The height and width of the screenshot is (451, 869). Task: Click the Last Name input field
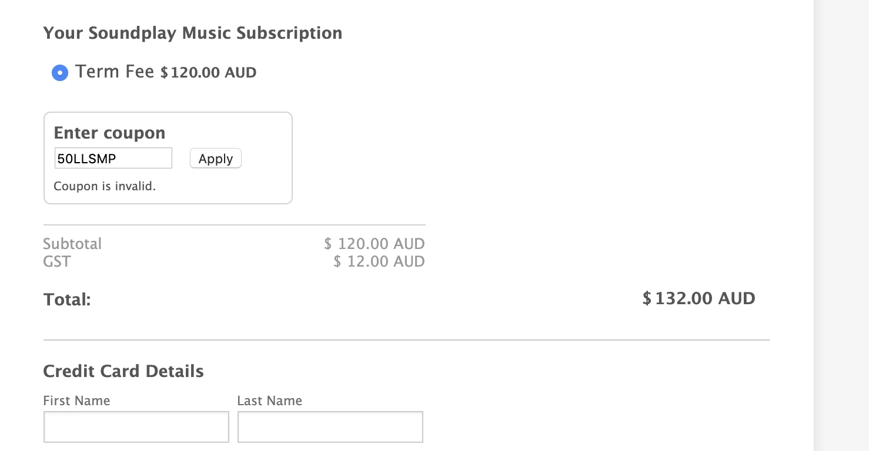[x=330, y=427]
